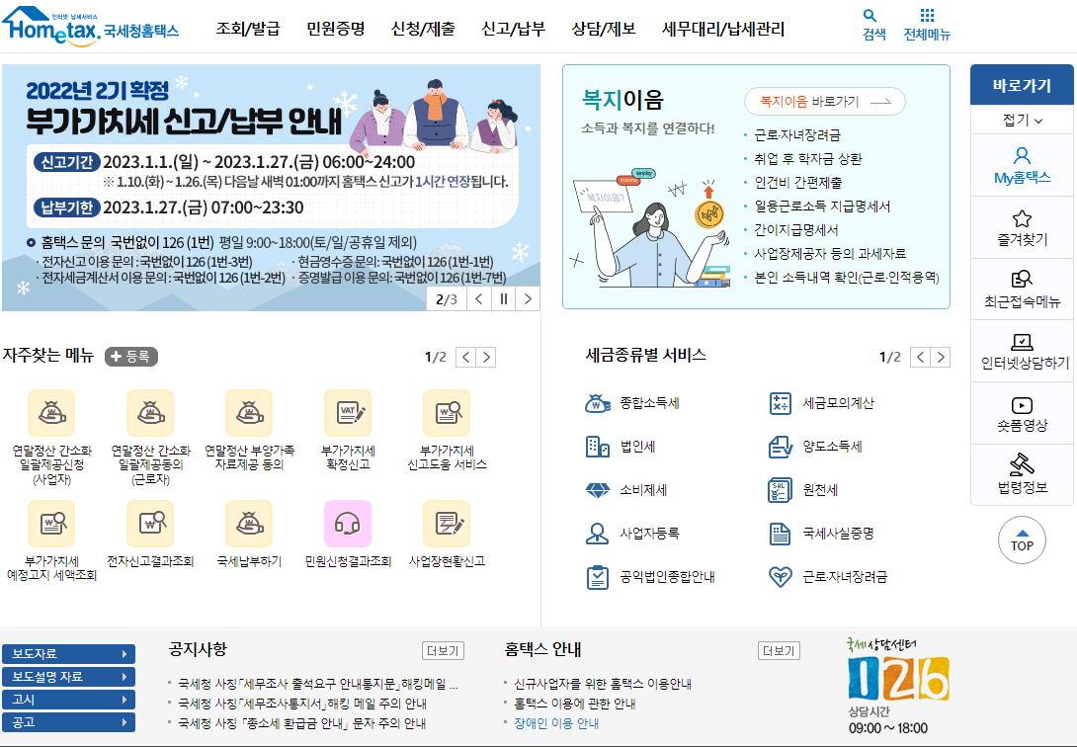This screenshot has height=747, width=1077.
Task: Go to next 자주찾는 메뉴 page
Action: [x=486, y=357]
